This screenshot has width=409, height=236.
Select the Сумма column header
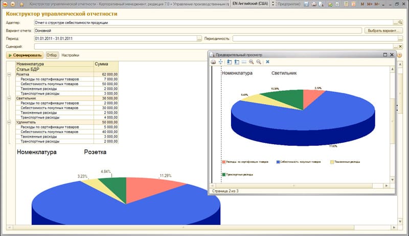(x=106, y=64)
